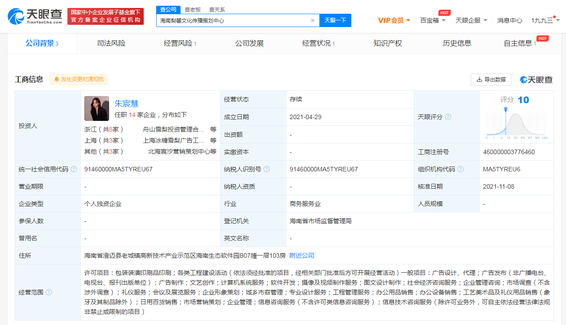Switch to the 知识产权 tab

pos(388,43)
